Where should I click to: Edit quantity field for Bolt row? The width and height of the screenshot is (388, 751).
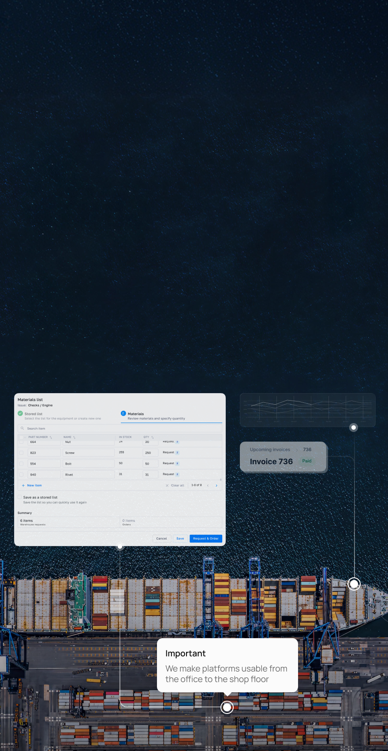[150, 464]
